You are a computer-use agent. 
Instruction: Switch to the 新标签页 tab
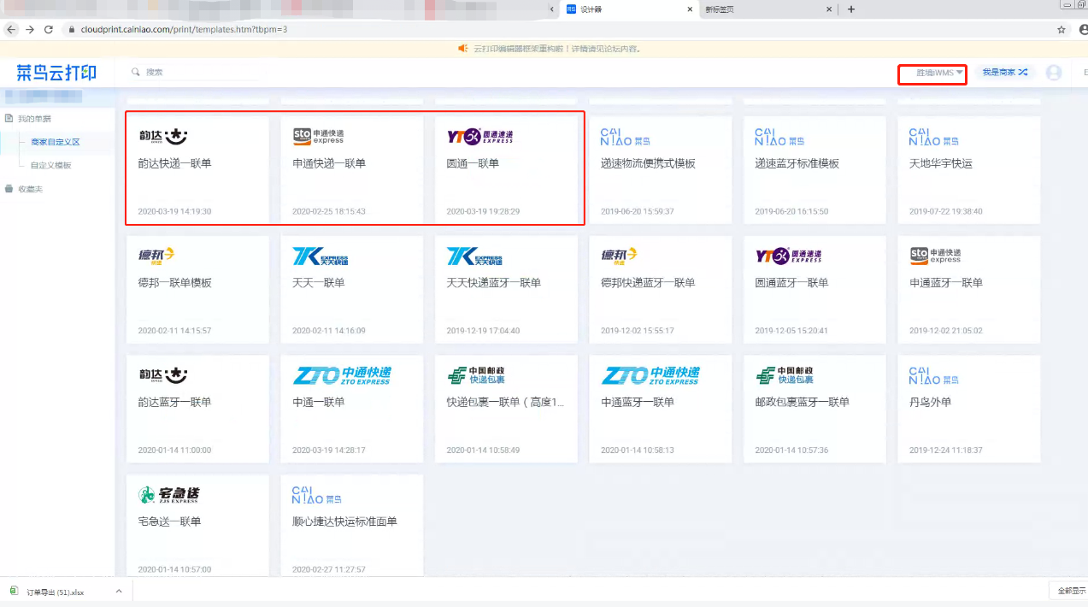[766, 9]
